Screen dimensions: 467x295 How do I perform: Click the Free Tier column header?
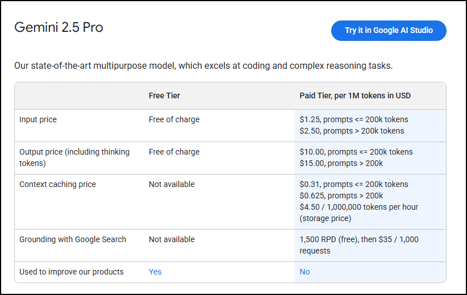pos(164,95)
